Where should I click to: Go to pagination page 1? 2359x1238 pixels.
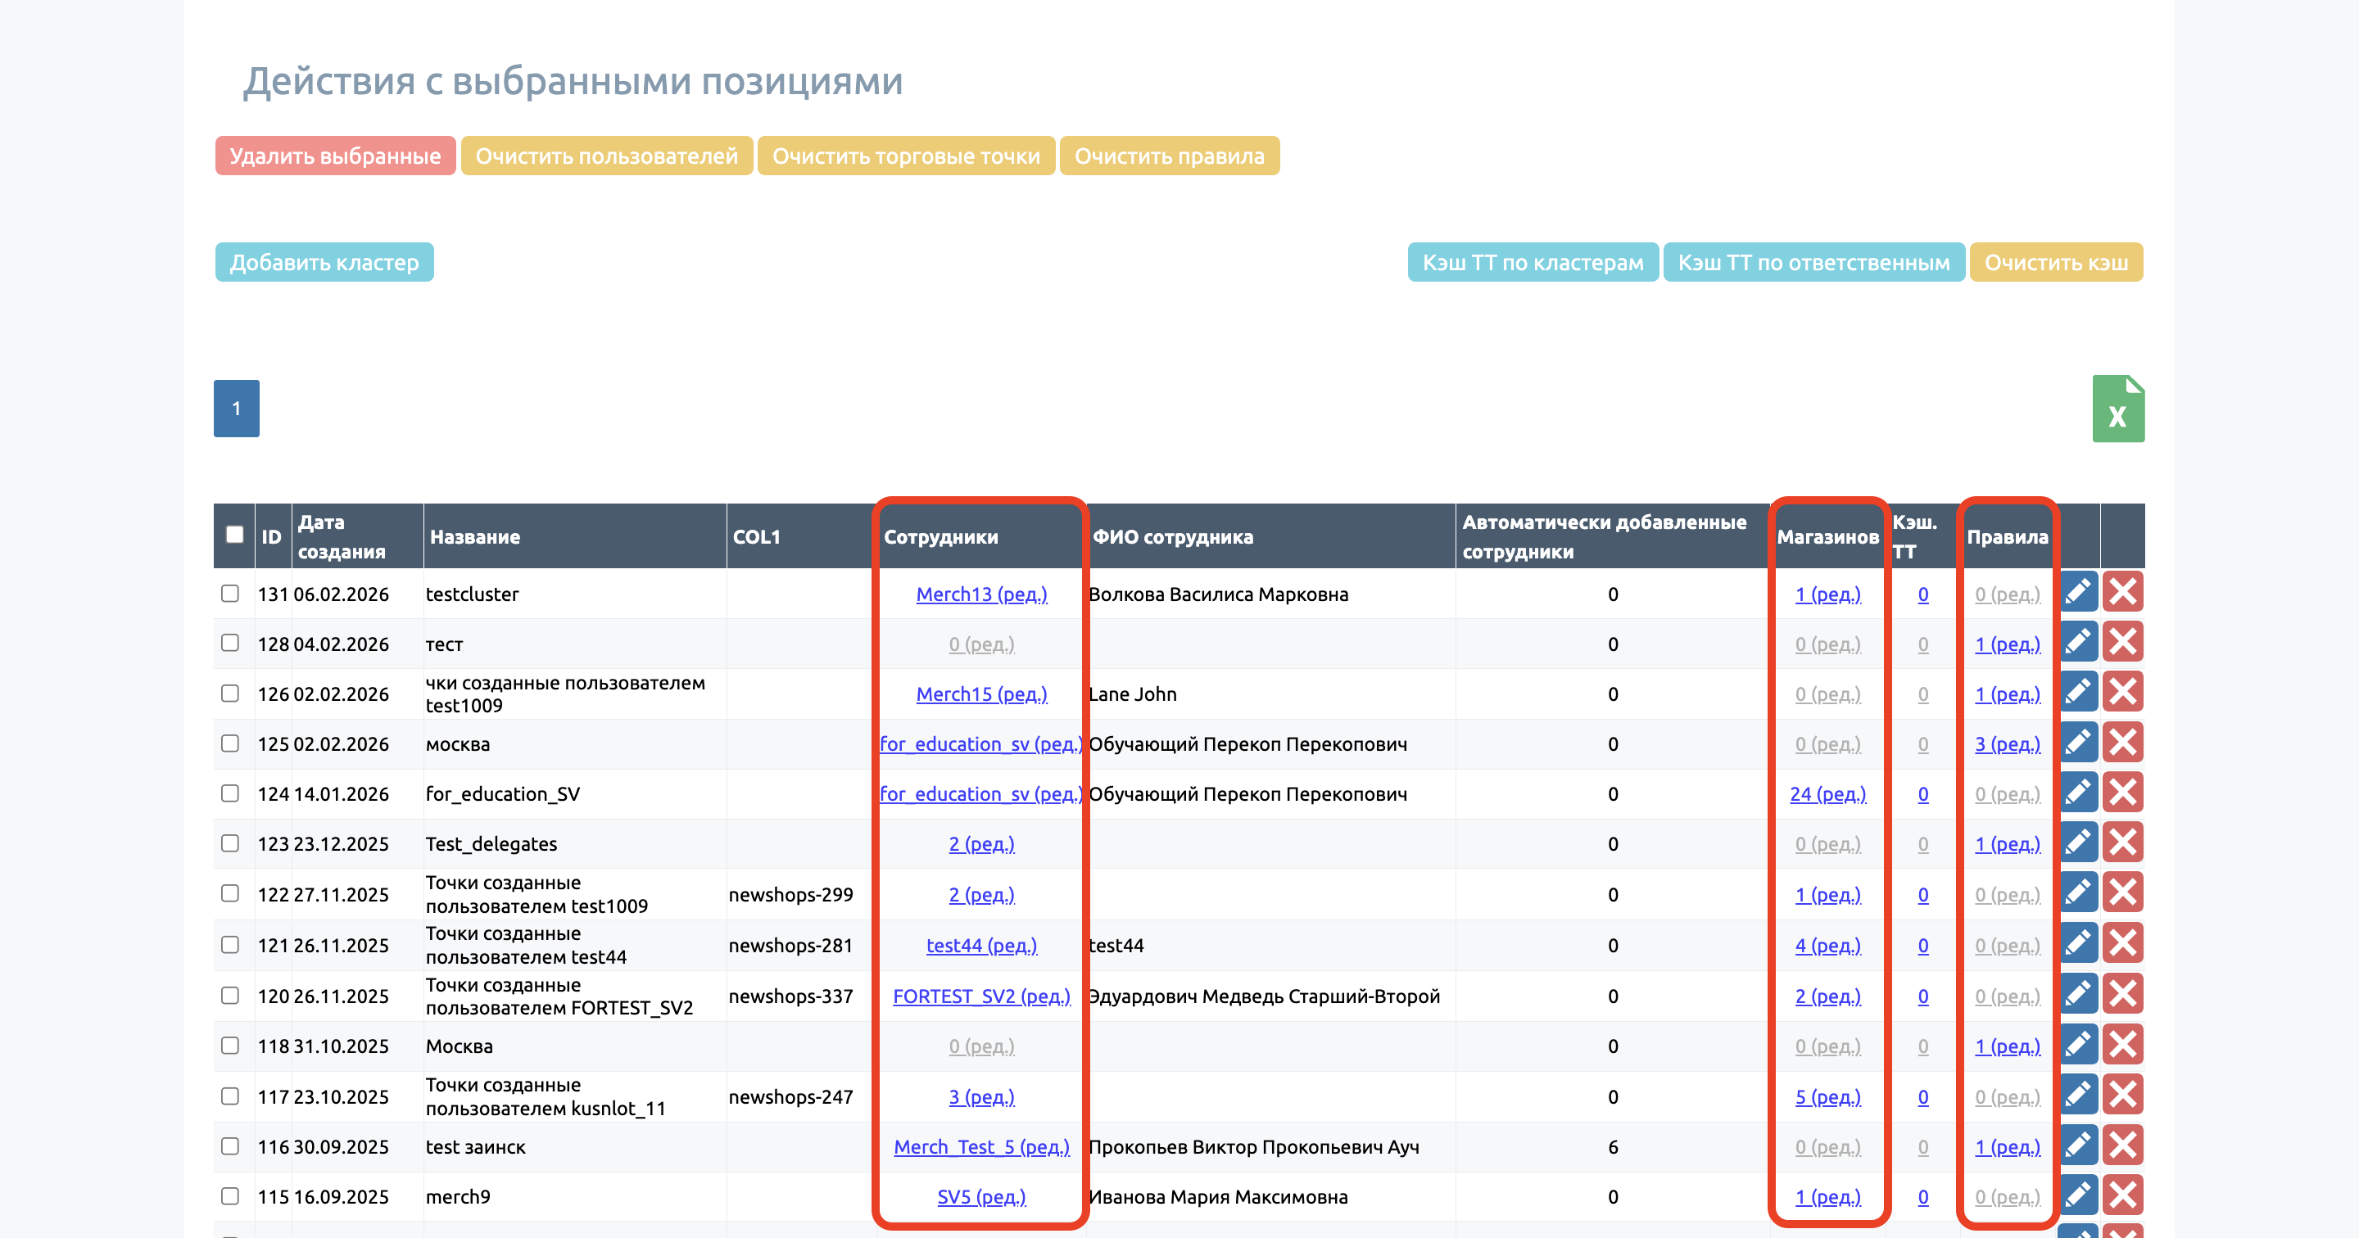236,409
